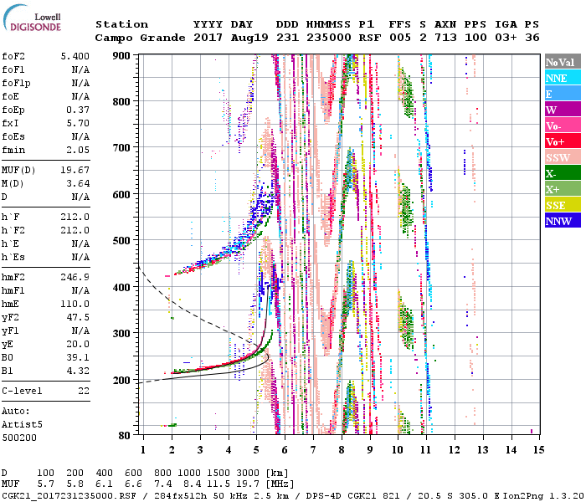Image resolution: width=586 pixels, height=502 pixels.
Task: Select the Ion2Png 1.3.20 footer text
Action: click(543, 496)
